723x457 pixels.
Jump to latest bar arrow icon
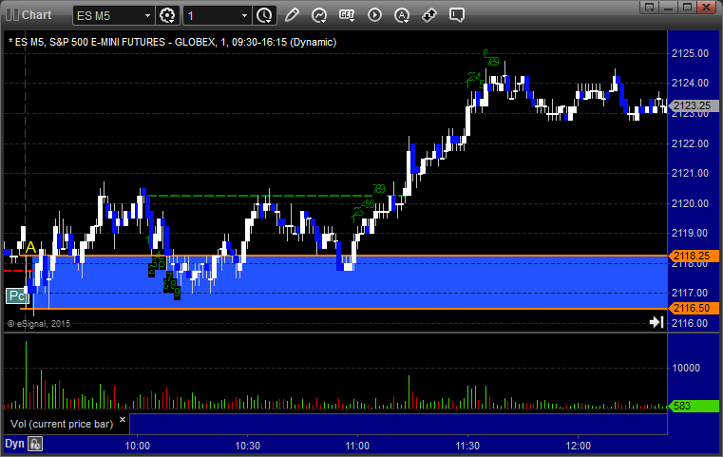(x=656, y=322)
